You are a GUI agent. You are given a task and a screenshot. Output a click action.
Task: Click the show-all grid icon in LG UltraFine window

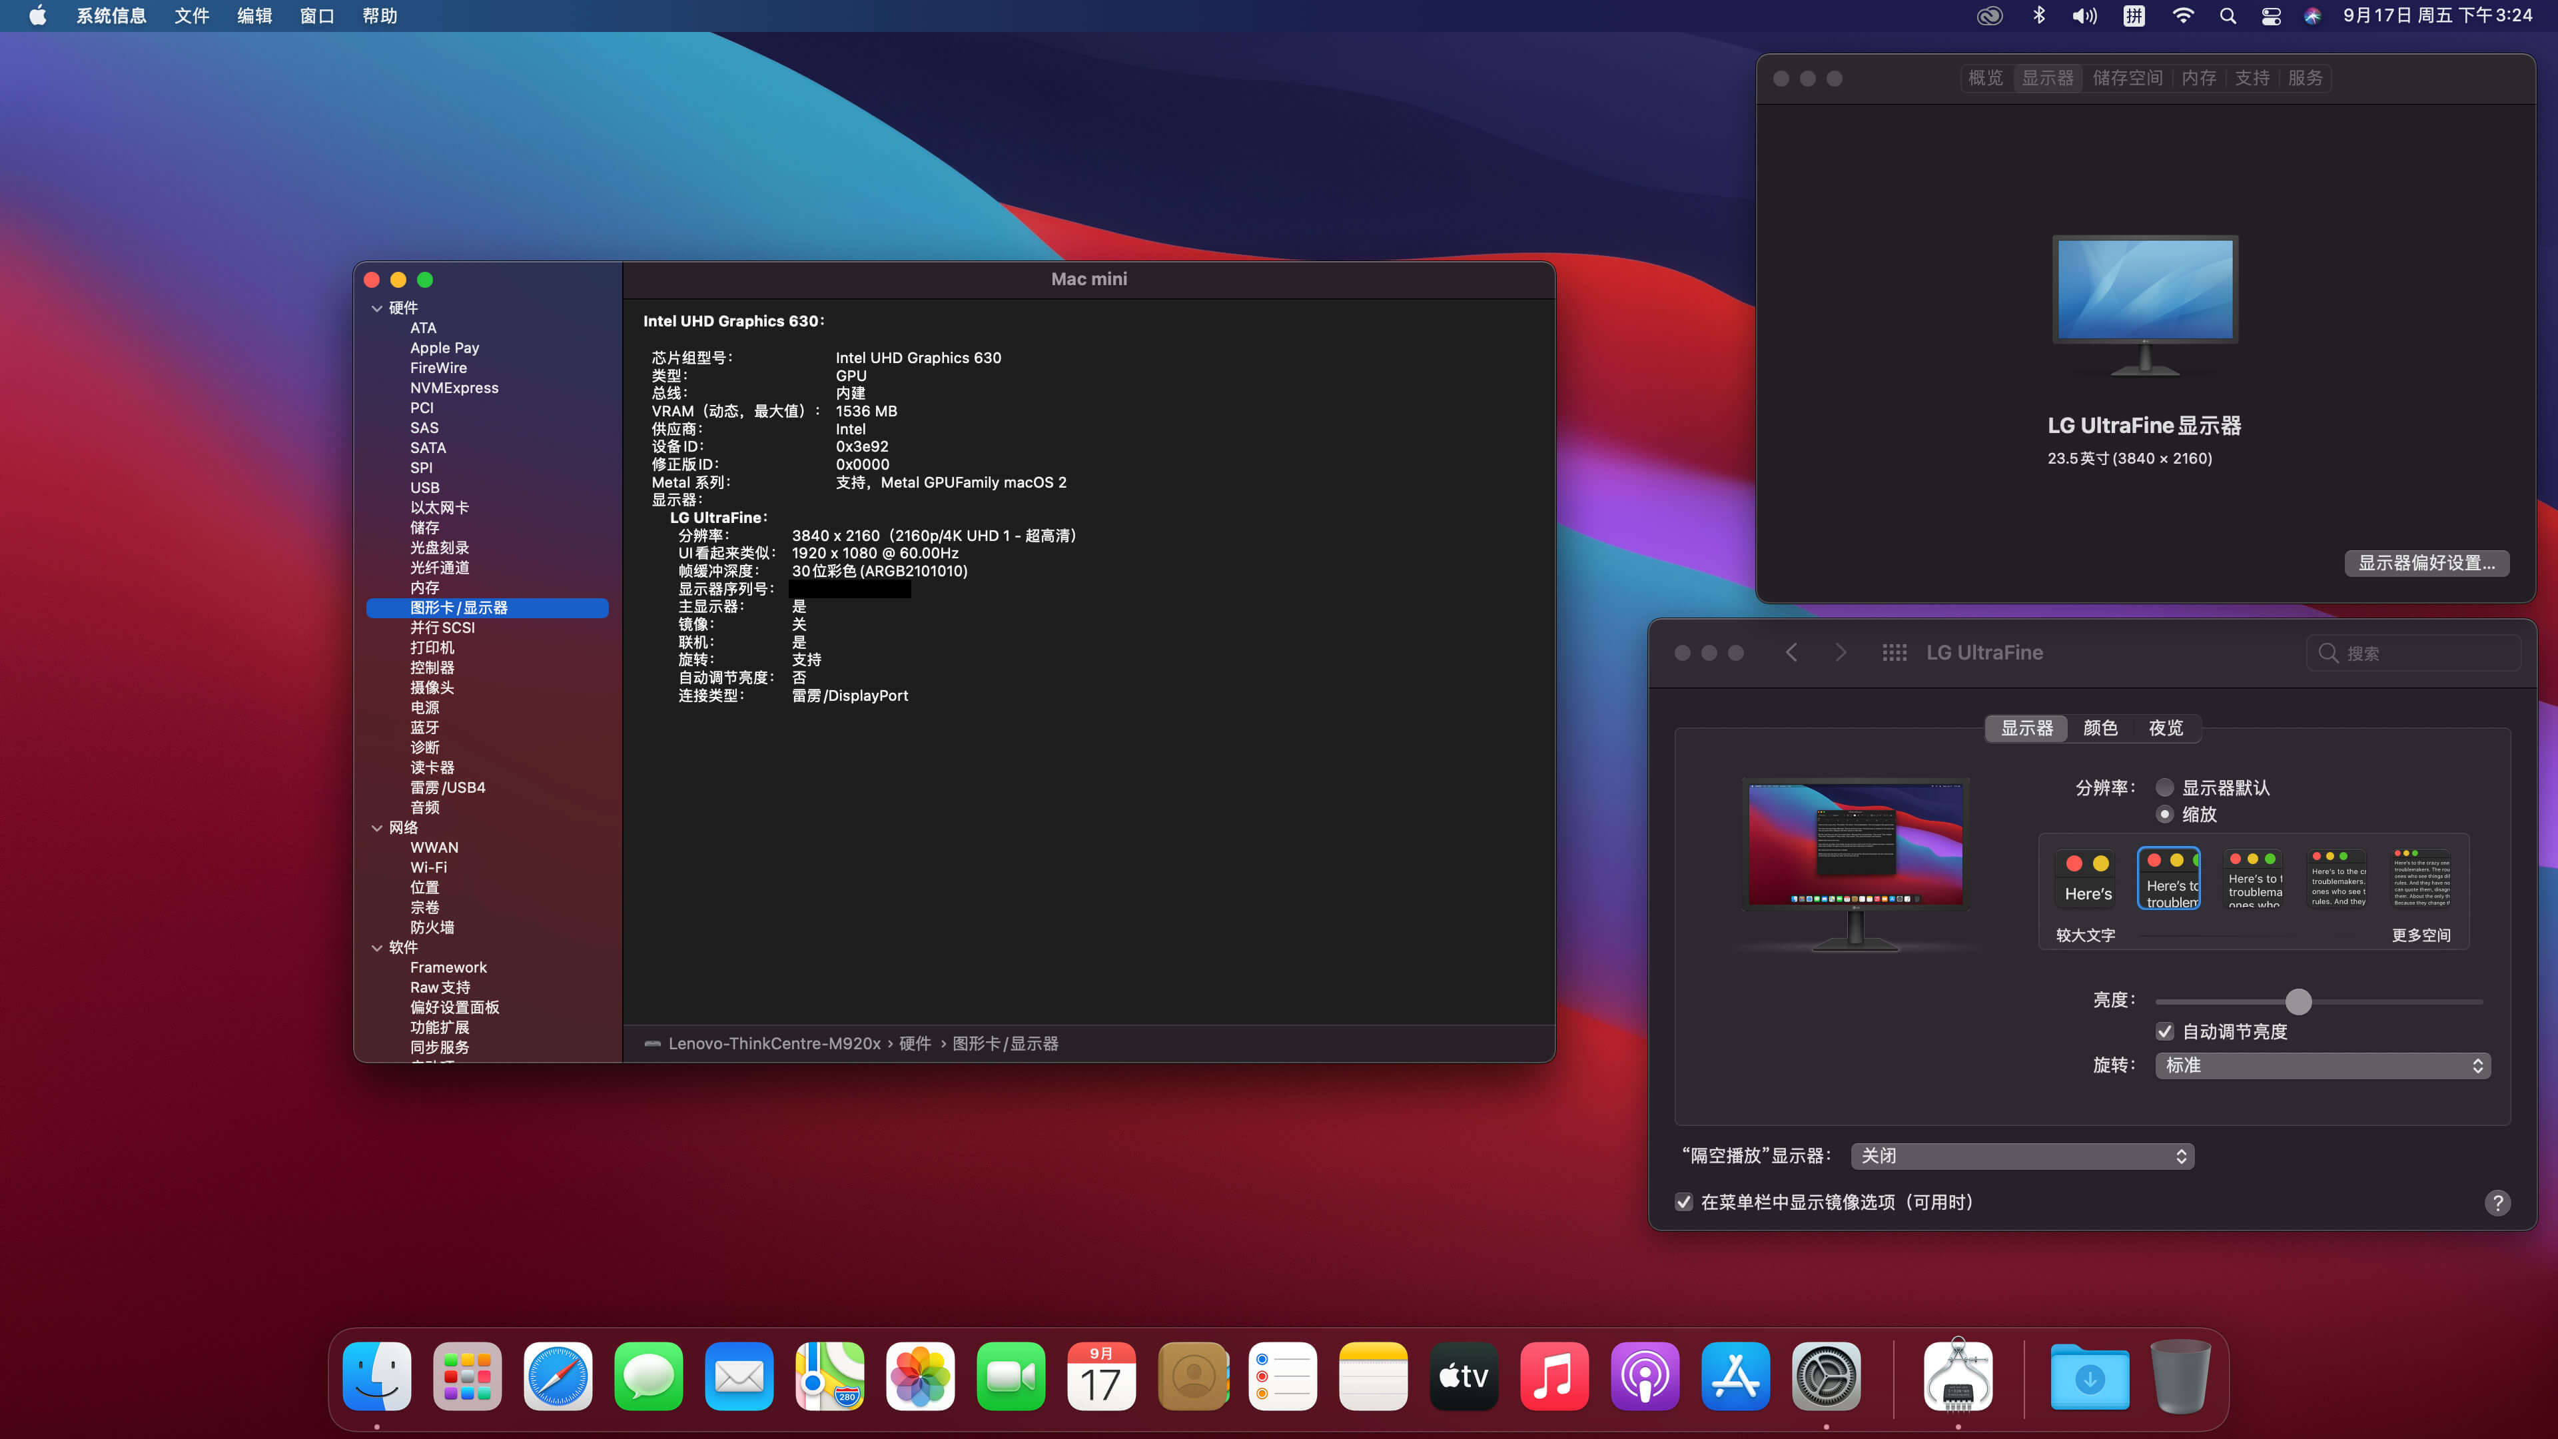coord(1894,652)
